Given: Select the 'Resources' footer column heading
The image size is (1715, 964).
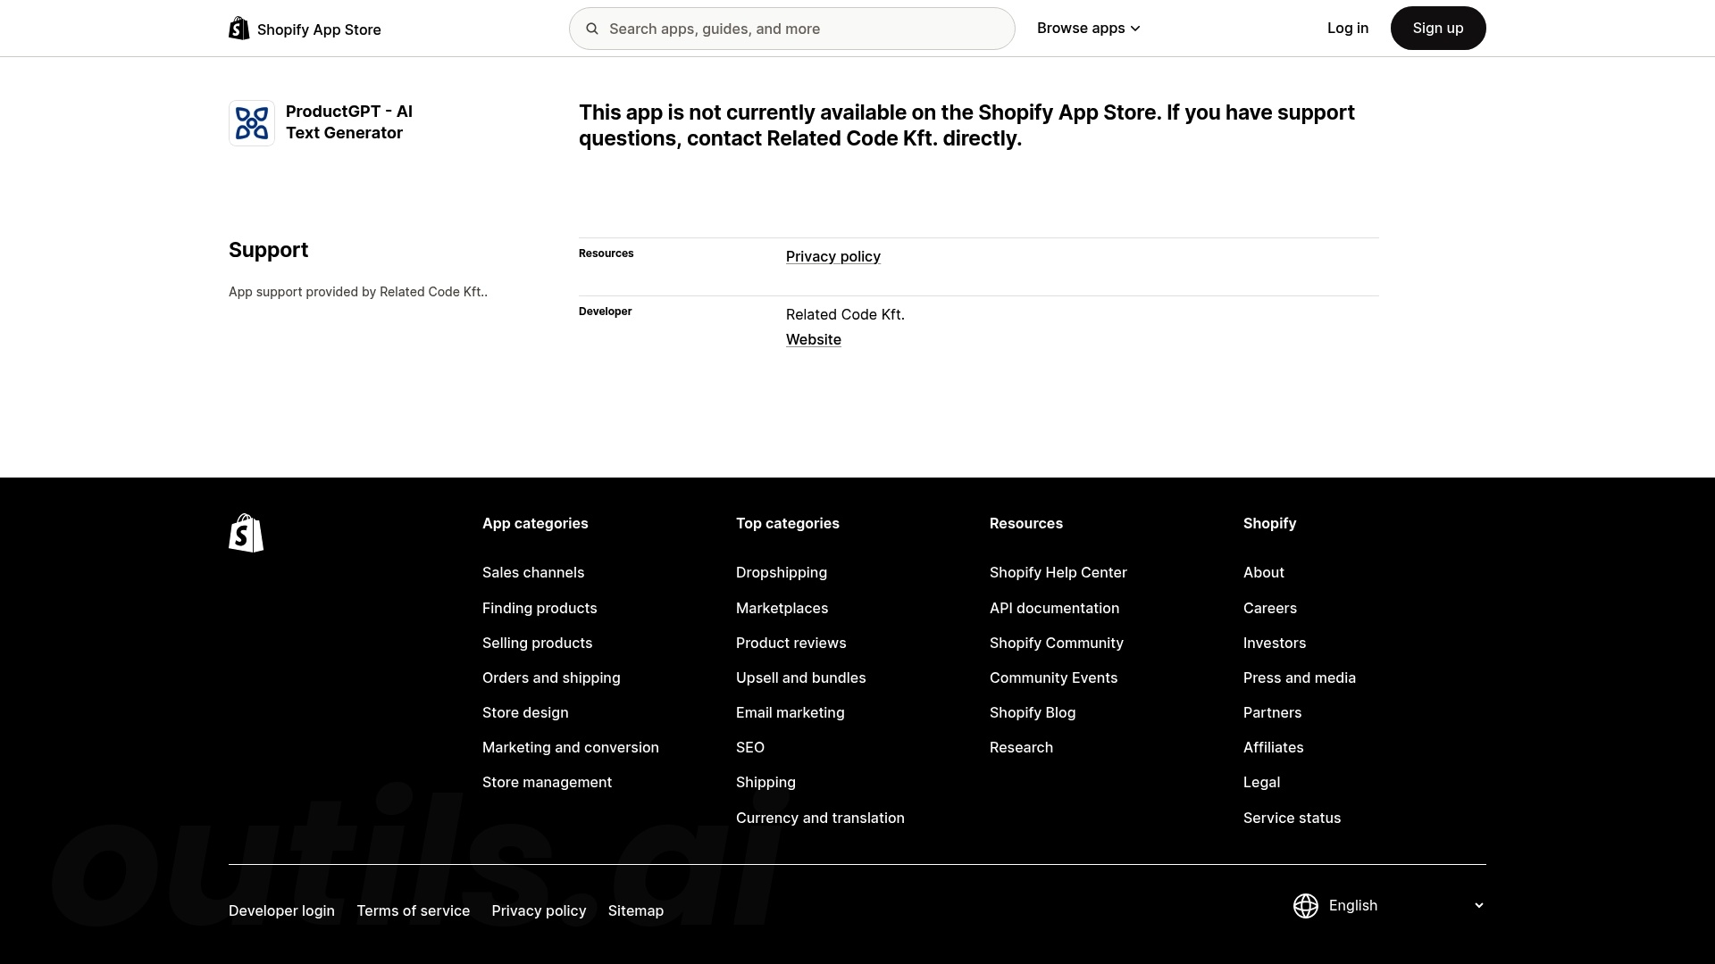Looking at the screenshot, I should (1025, 524).
